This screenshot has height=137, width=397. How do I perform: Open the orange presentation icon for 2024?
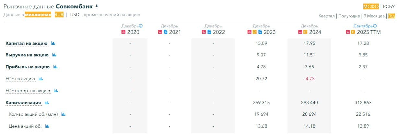(305, 32)
